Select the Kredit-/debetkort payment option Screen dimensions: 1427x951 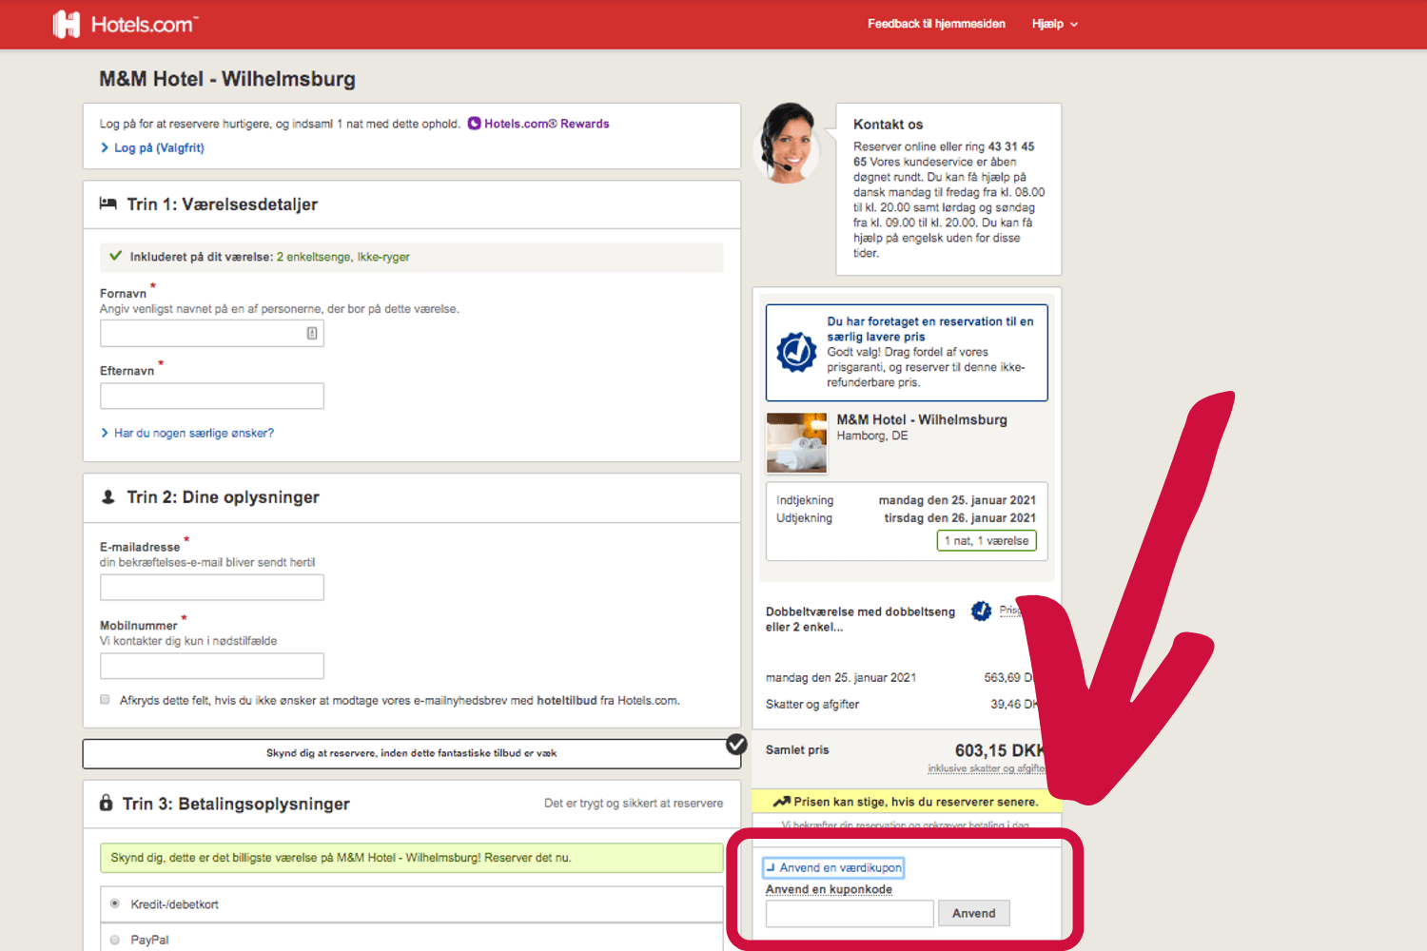pyautogui.click(x=115, y=903)
